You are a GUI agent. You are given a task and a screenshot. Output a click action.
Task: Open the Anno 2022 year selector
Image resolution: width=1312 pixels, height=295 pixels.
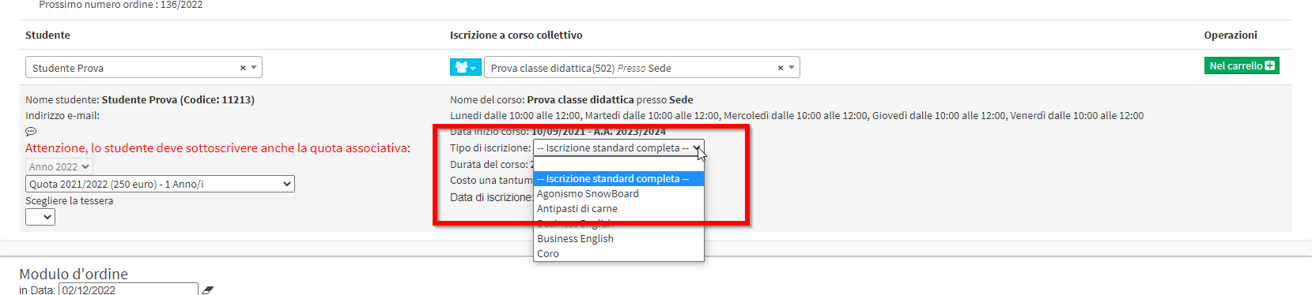tap(59, 166)
